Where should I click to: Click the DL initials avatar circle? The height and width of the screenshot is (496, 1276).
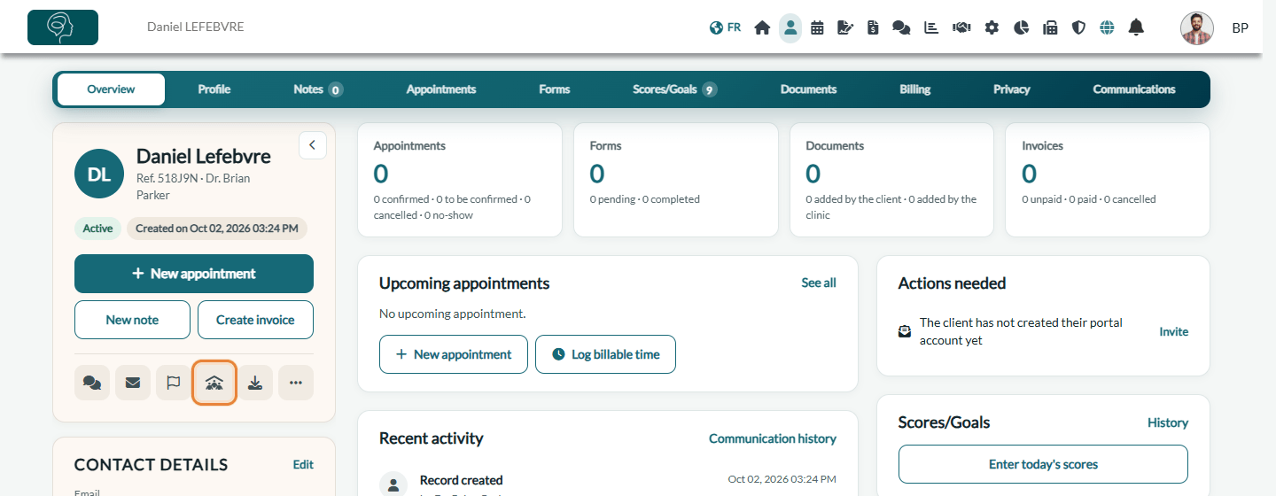click(99, 174)
